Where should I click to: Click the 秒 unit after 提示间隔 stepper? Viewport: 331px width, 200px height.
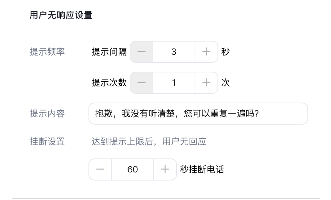coord(226,52)
